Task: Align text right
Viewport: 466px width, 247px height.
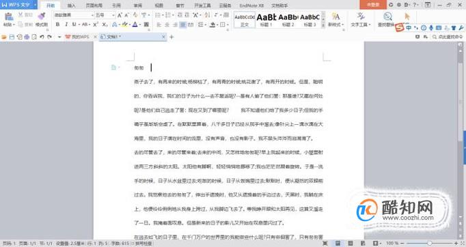Action: click(x=175, y=25)
